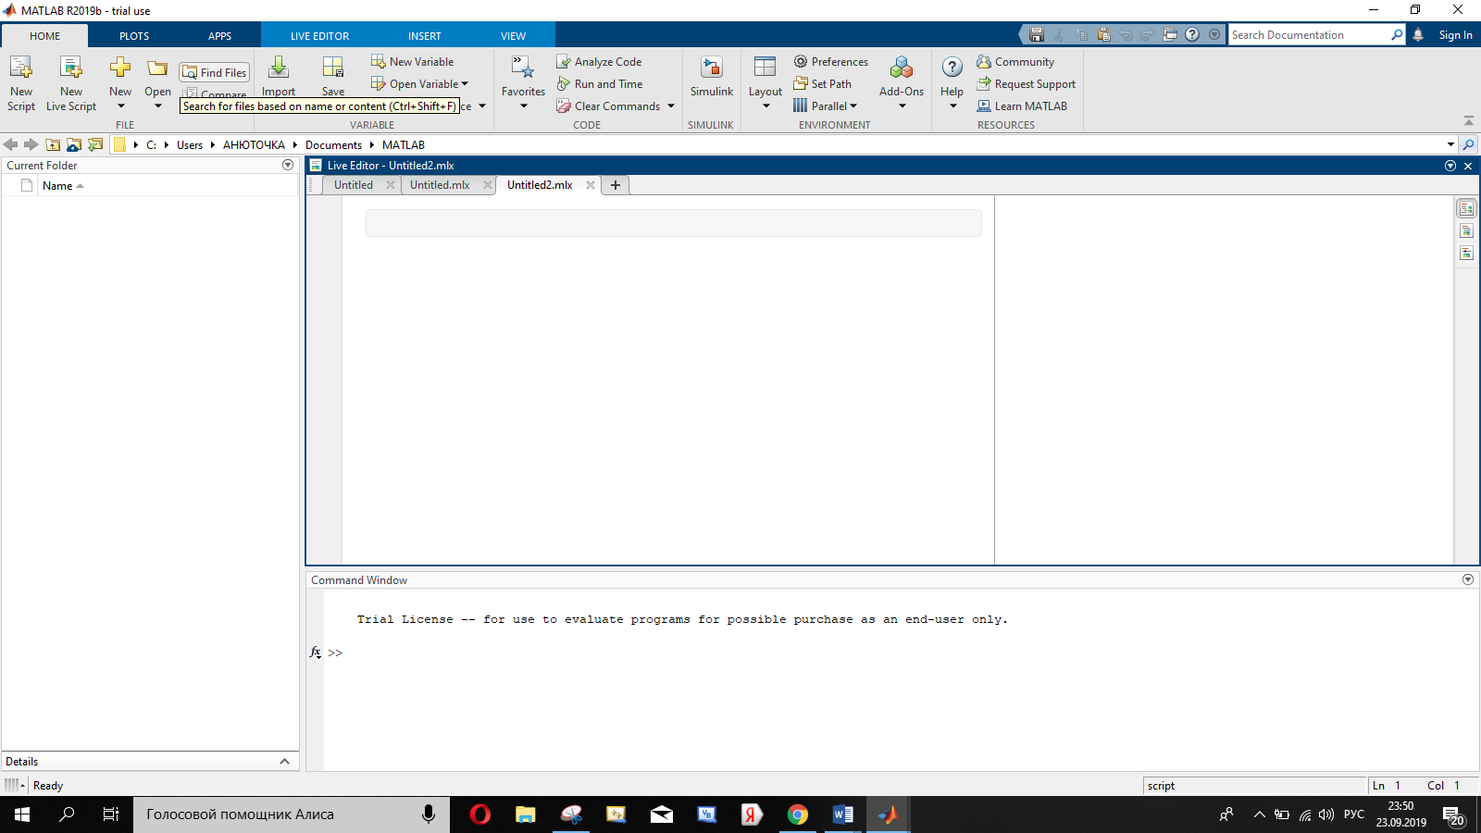Click the Save Workspace icon

point(333,67)
